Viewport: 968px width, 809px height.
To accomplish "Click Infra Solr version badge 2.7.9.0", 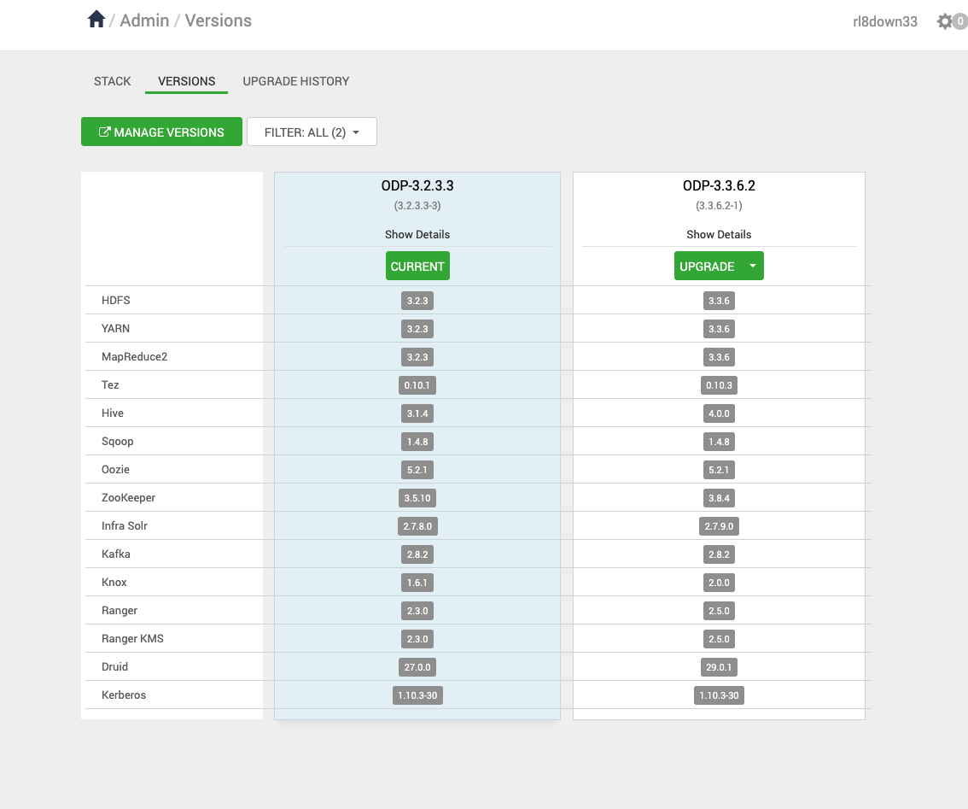I will (x=719, y=526).
